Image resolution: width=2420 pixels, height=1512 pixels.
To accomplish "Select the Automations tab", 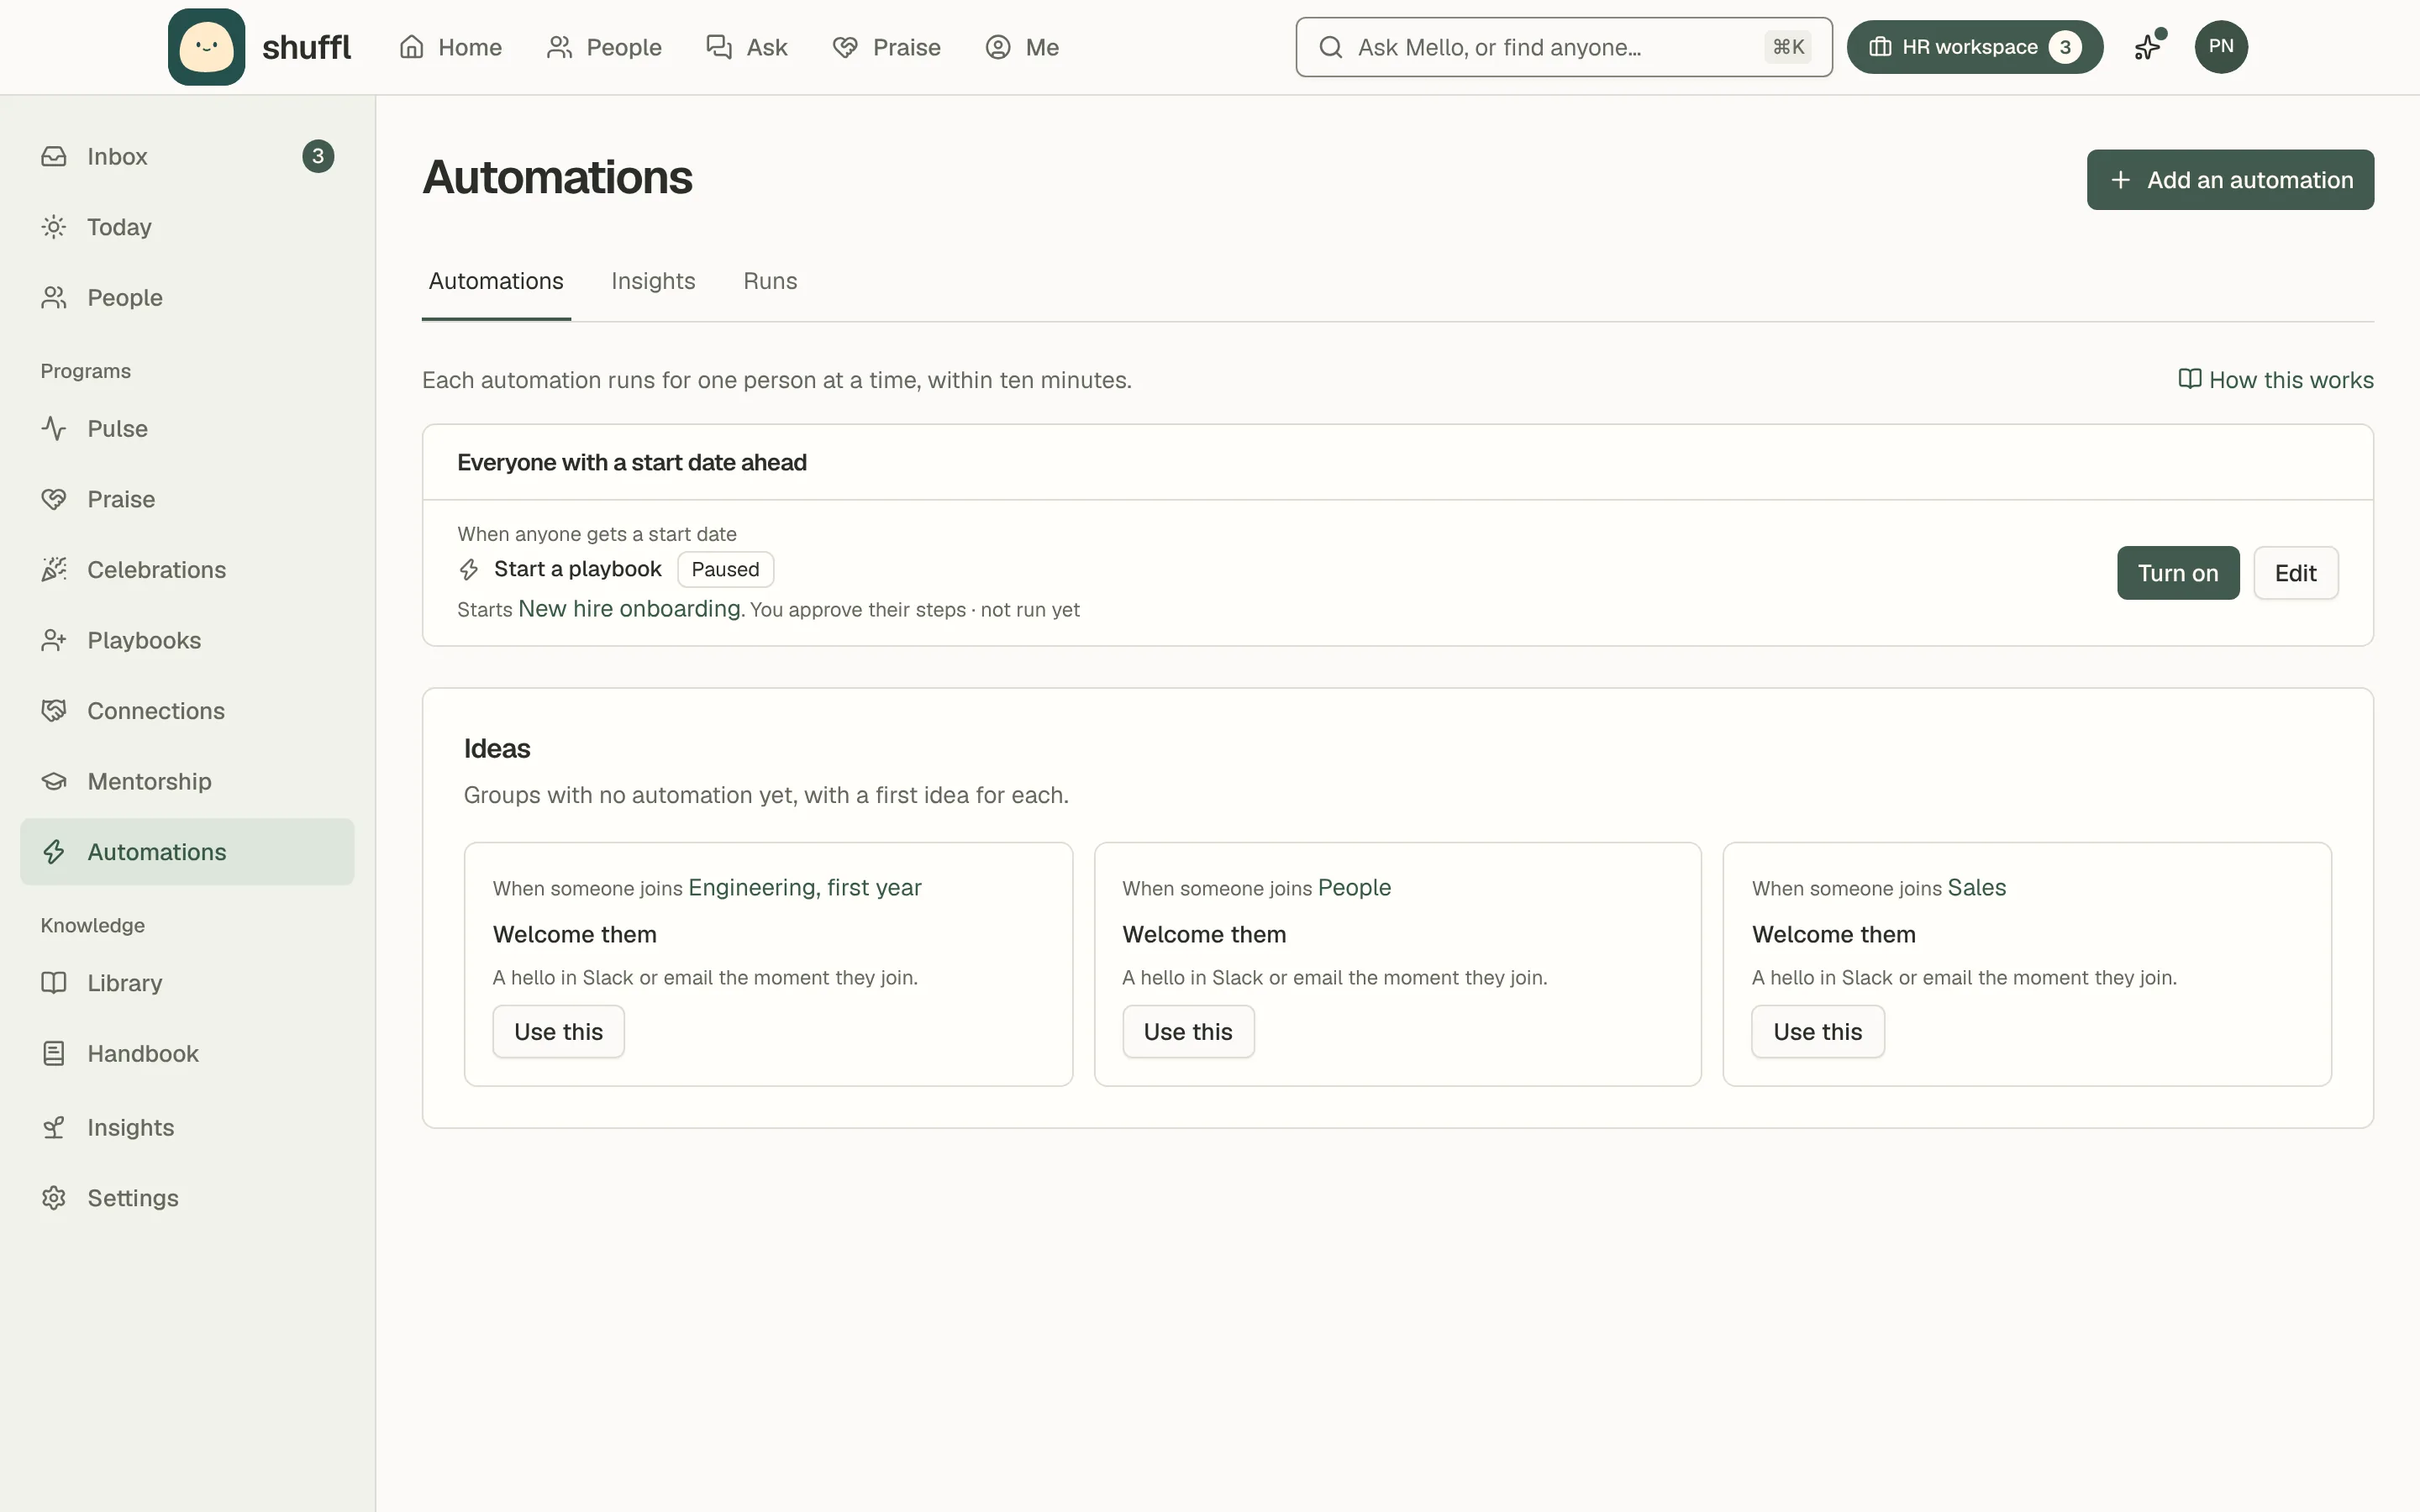I will point(496,281).
